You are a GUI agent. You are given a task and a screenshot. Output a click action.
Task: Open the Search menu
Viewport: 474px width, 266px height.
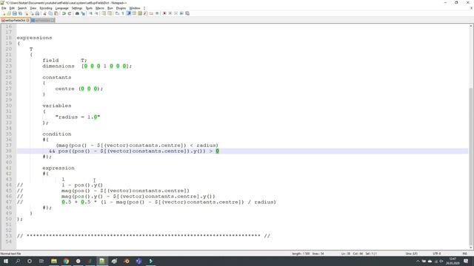tap(22, 8)
